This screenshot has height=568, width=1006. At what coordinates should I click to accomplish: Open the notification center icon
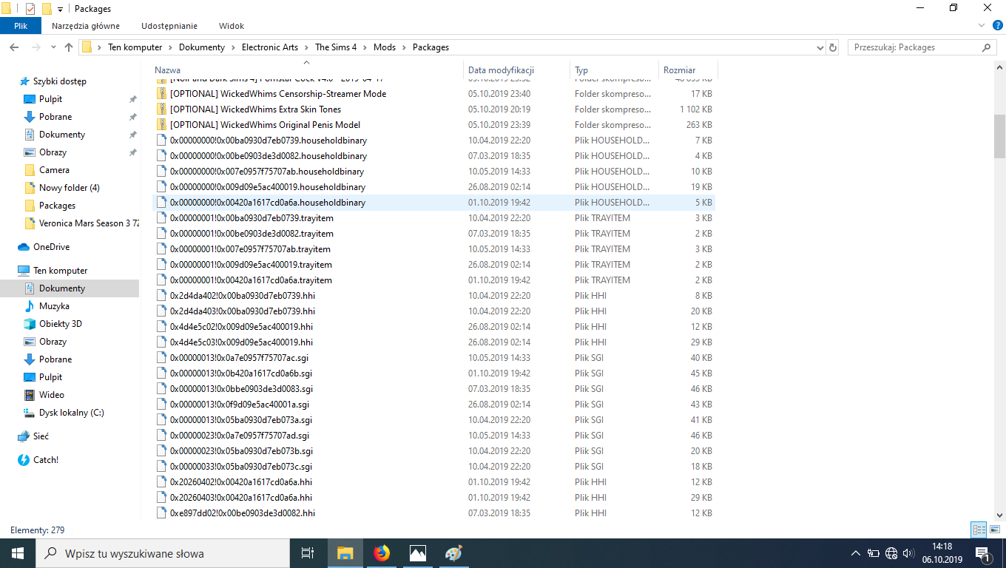[x=983, y=553]
